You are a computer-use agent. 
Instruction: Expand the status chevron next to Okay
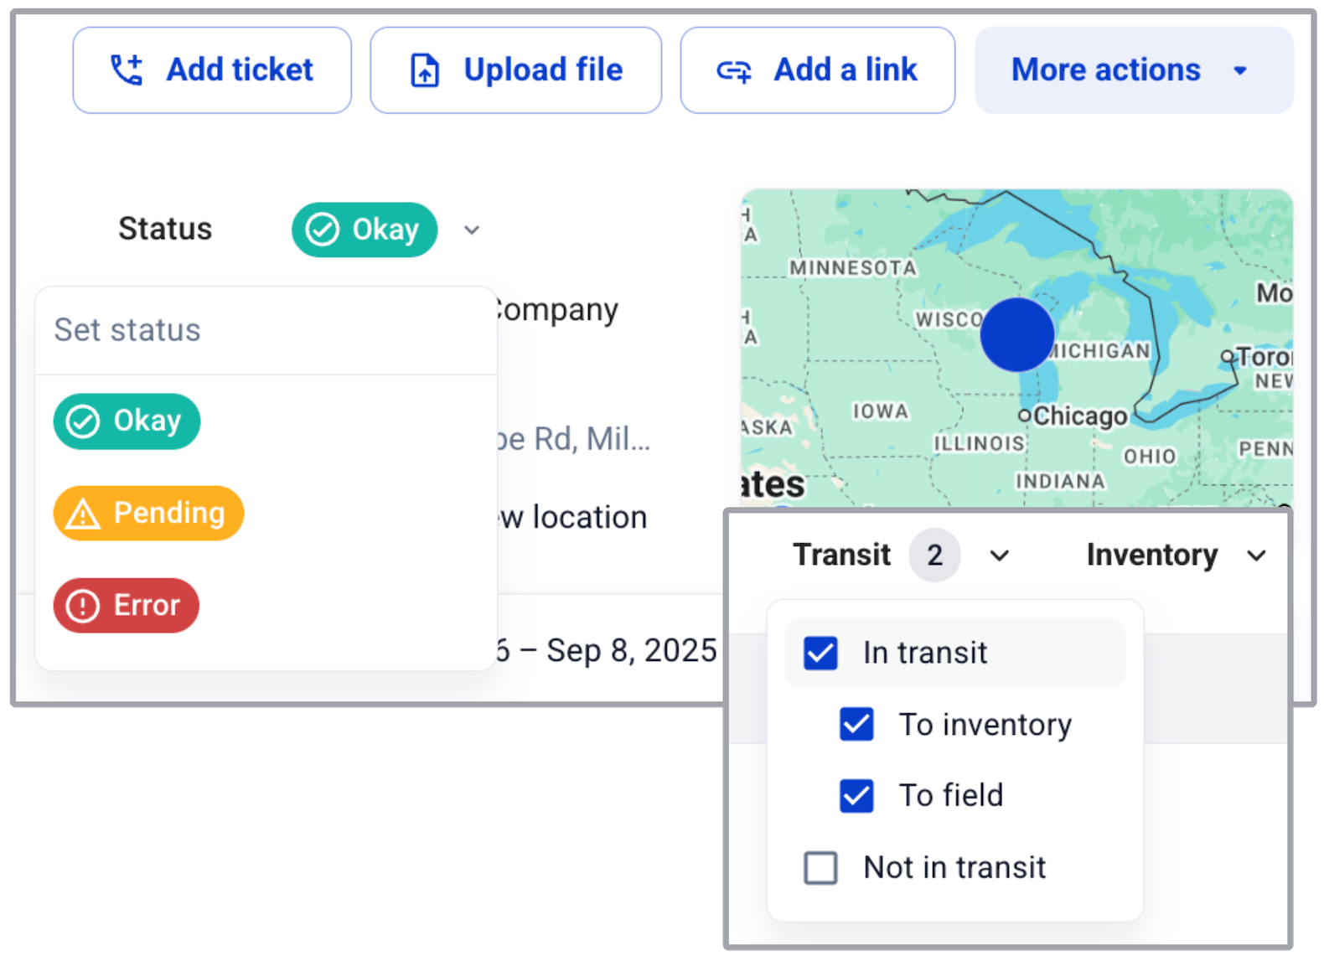(472, 230)
